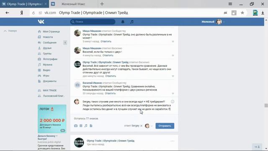Open Видео in sidebar

point(46,70)
